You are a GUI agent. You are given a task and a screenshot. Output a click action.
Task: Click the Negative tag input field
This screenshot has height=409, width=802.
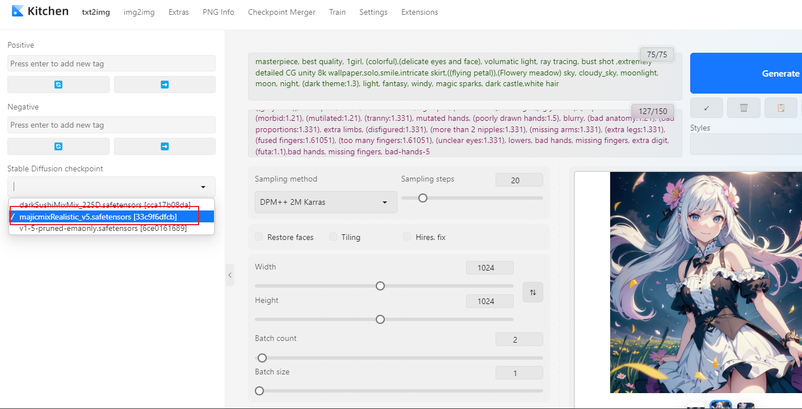coord(111,125)
